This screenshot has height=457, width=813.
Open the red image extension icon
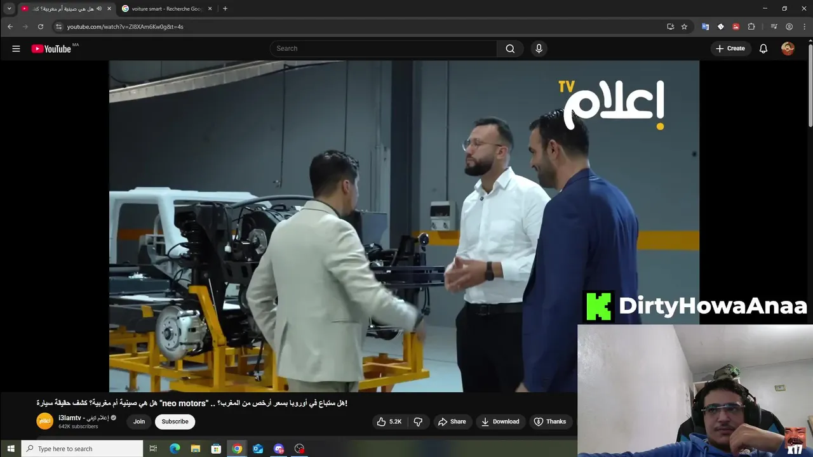736,27
